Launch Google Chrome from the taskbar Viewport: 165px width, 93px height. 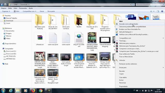tap(41, 91)
